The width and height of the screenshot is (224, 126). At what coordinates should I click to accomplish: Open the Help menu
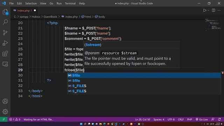point(82,3)
